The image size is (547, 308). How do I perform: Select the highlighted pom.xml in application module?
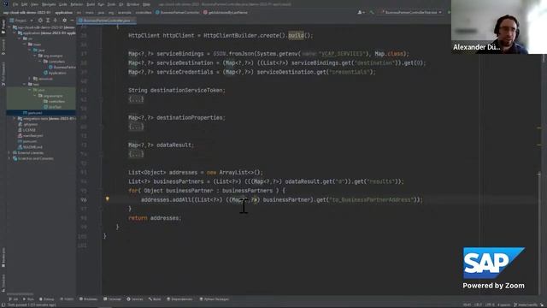coord(32,113)
